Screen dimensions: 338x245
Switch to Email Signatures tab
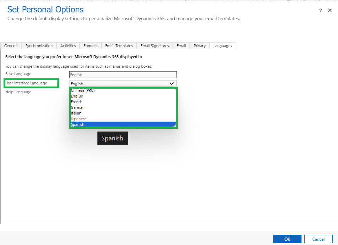(x=155, y=46)
